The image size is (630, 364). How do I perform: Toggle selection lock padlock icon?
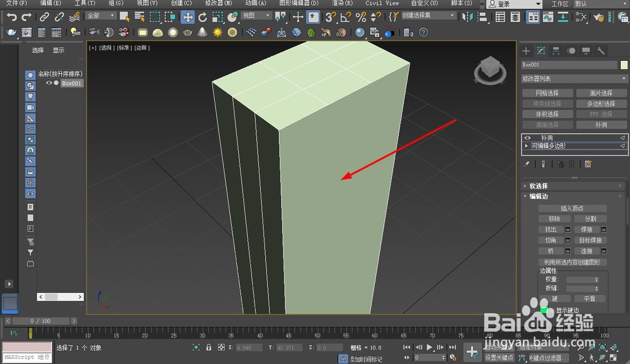[x=209, y=348]
